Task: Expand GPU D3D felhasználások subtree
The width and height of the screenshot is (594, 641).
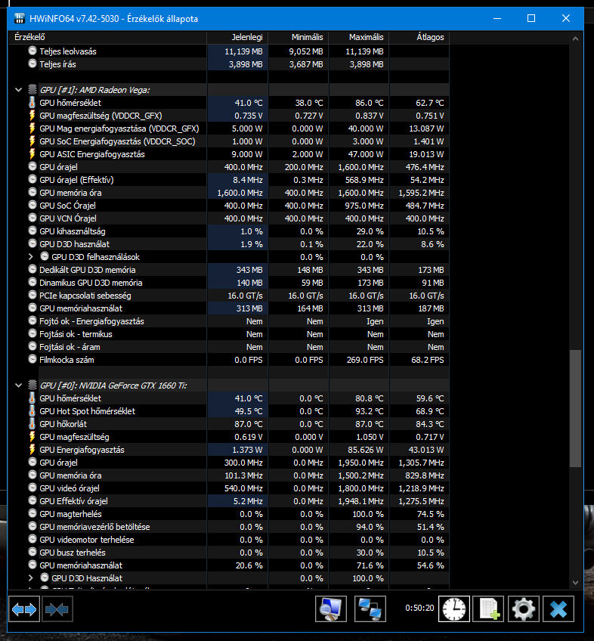Action: (31, 257)
